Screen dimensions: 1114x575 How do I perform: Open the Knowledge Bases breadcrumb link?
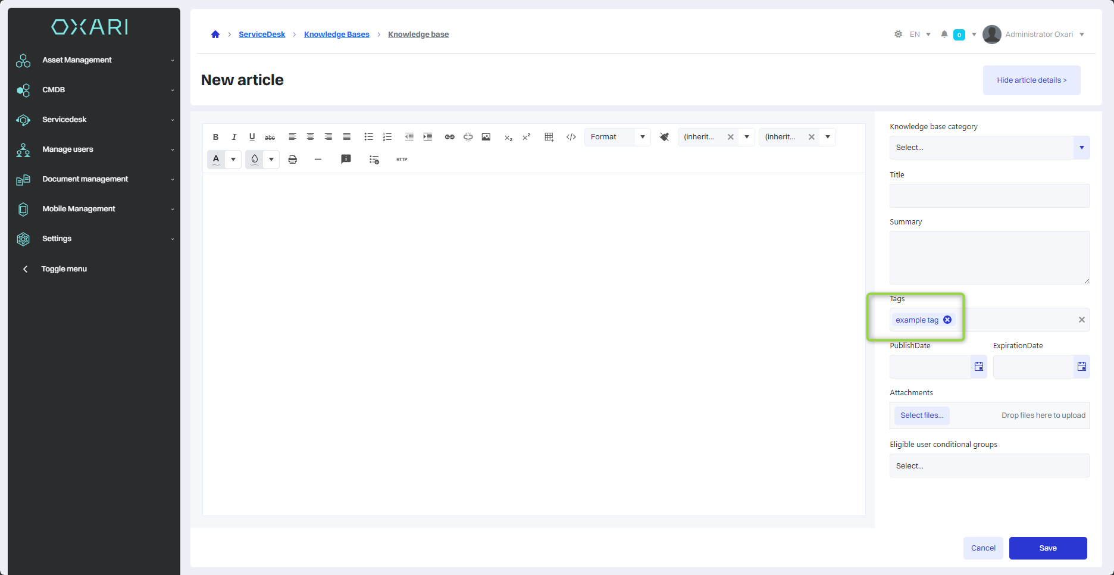336,35
